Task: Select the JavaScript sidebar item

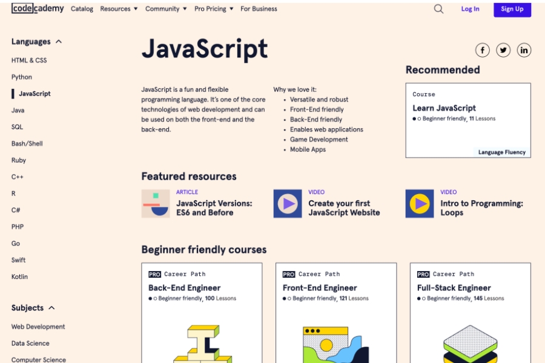Action: 35,94
